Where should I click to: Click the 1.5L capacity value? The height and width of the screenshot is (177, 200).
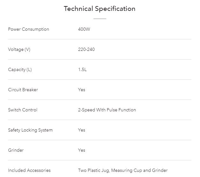pyautogui.click(x=82, y=69)
